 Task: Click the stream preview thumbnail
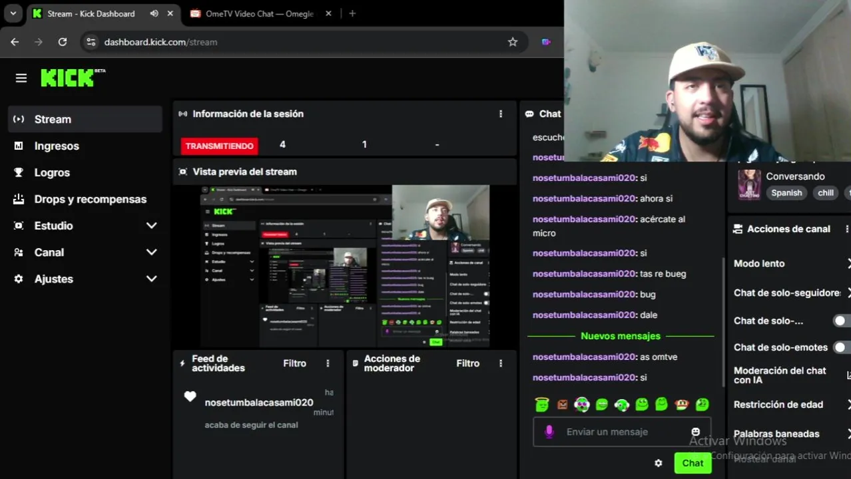click(x=345, y=266)
